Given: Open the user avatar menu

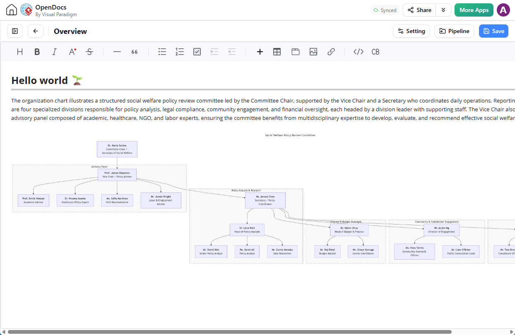Looking at the screenshot, I should tap(503, 10).
